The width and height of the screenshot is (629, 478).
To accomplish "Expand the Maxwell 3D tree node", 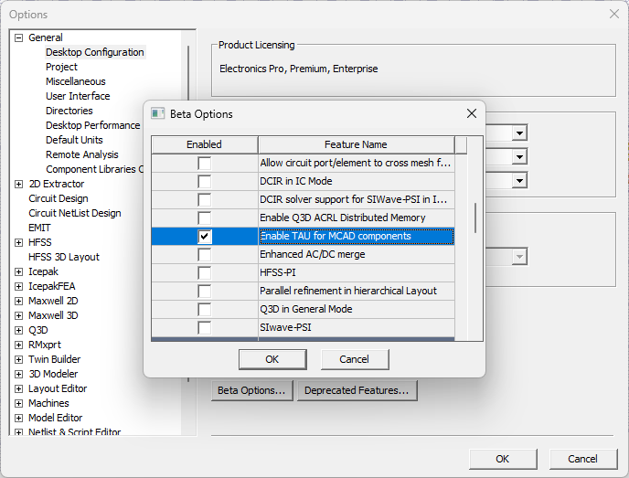I will point(18,315).
